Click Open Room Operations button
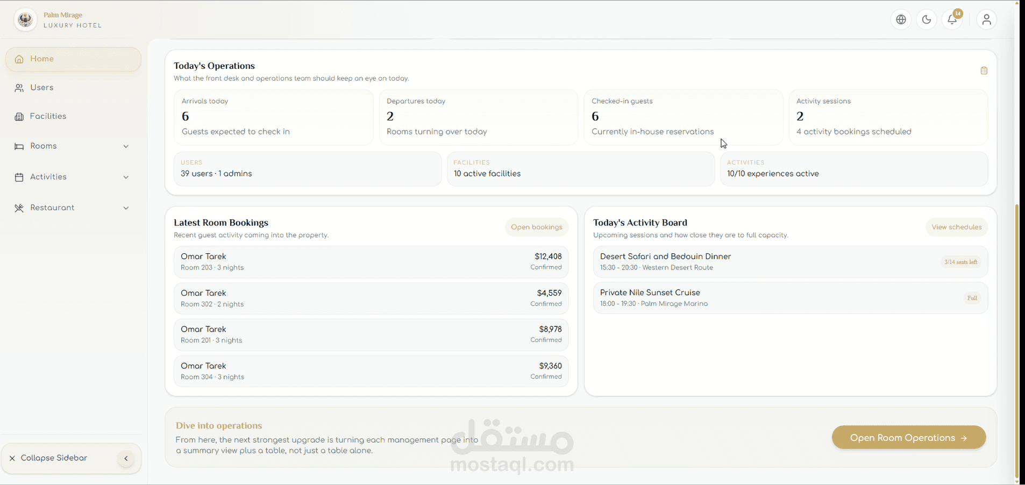1025x485 pixels. click(x=909, y=438)
